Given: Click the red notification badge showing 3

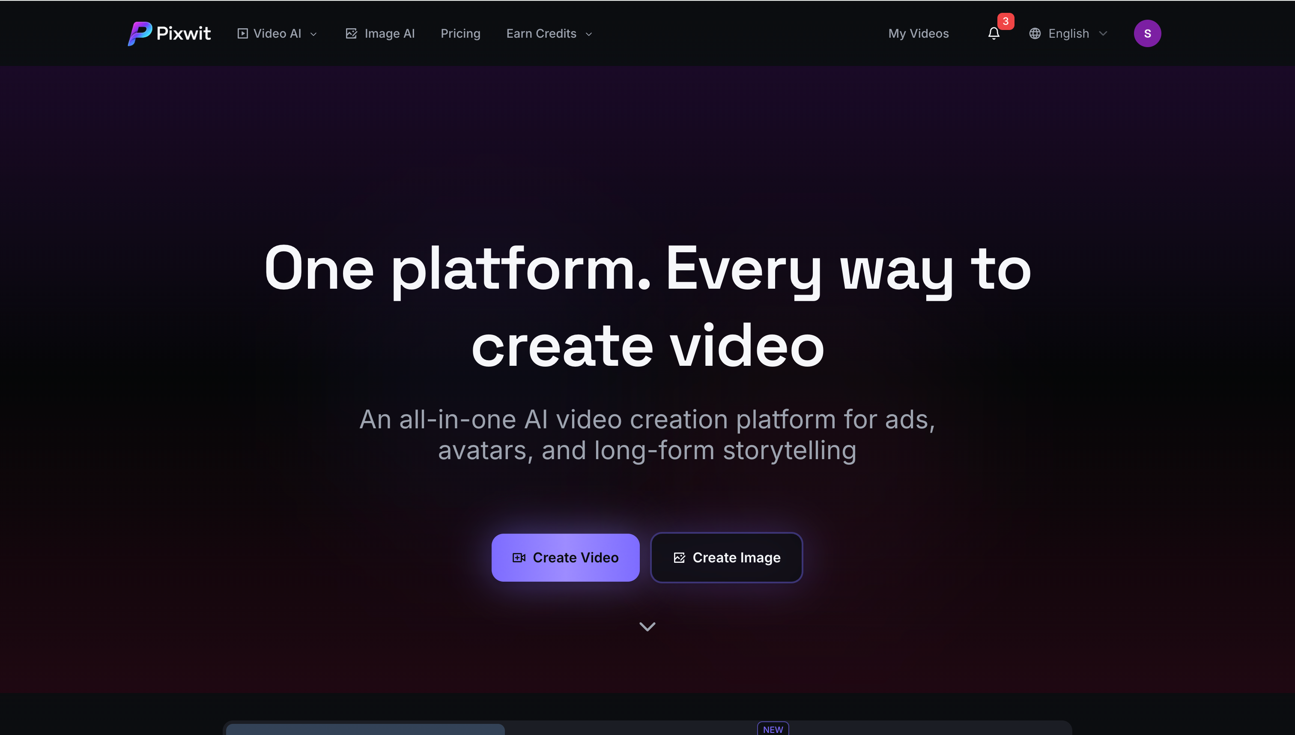Looking at the screenshot, I should 1006,21.
